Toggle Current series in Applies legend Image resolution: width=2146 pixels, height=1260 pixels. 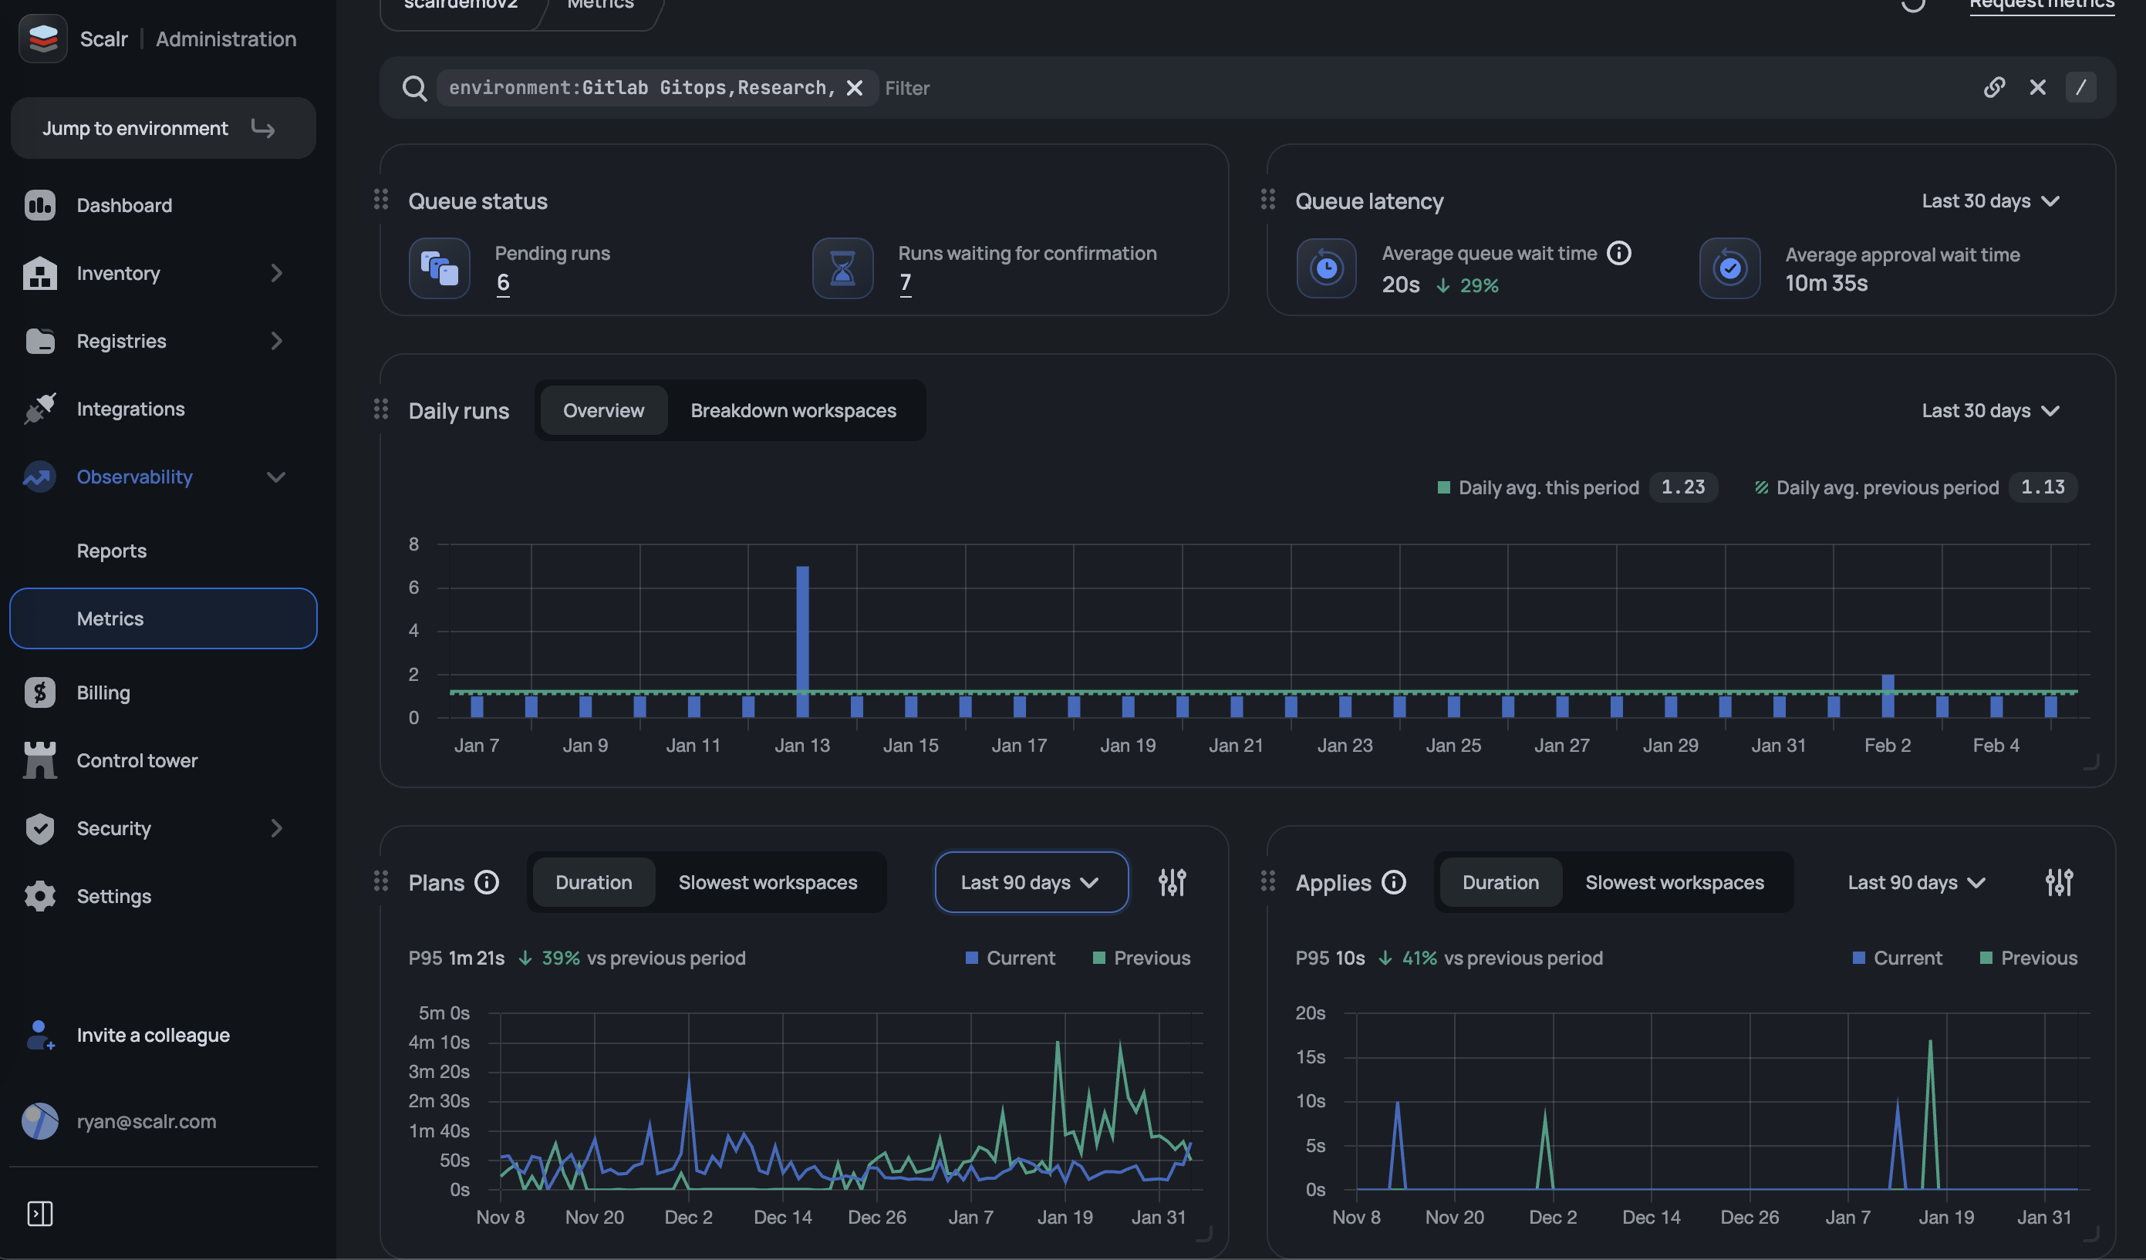click(x=1898, y=958)
